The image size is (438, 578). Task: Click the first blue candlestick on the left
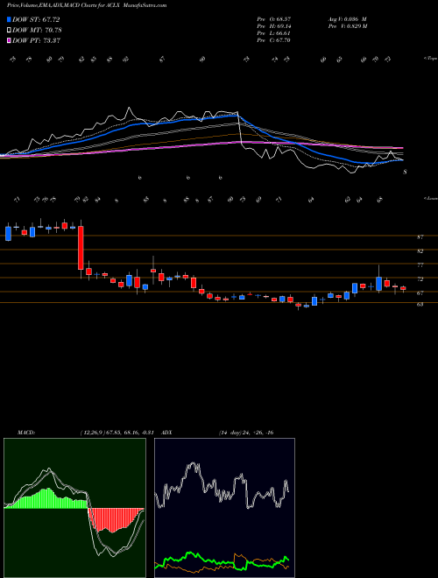(x=8, y=233)
